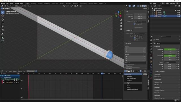This screenshot has height=102, width=181.
Task: Toggle the camera view icon
Action: pos(121,26)
